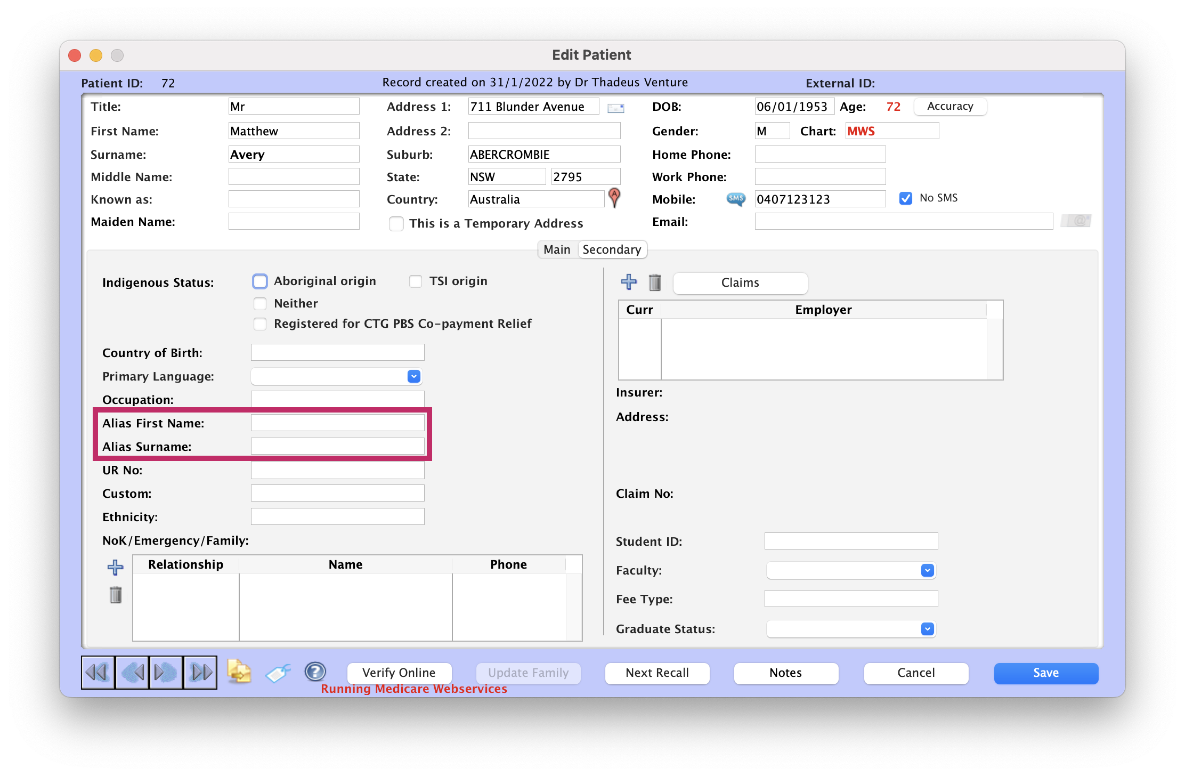Save the patient record
This screenshot has width=1185, height=776.
1045,673
